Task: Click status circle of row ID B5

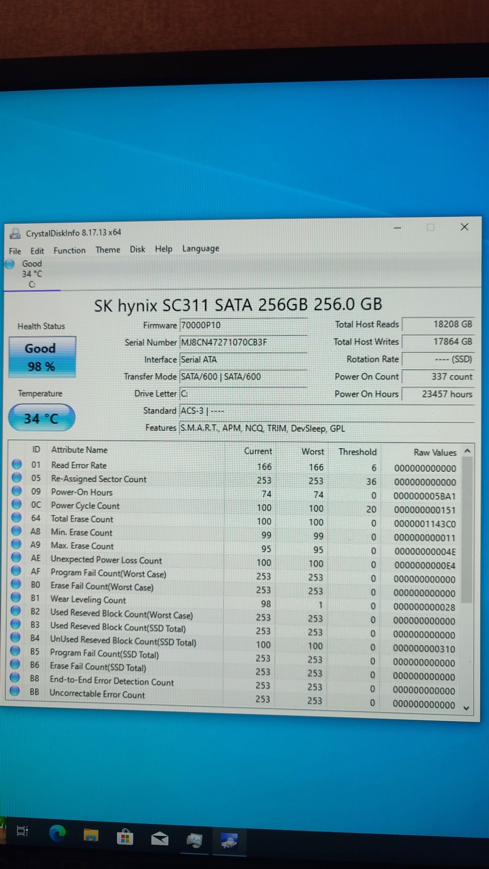Action: point(15,650)
